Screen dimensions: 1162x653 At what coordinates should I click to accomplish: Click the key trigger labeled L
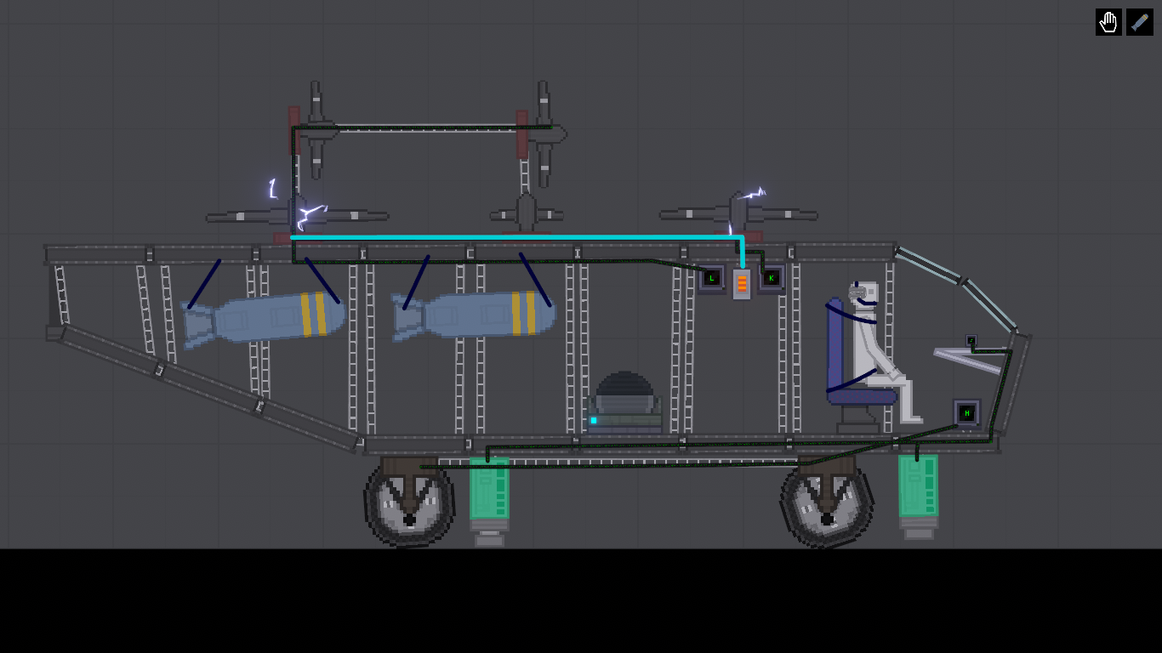[x=712, y=278]
